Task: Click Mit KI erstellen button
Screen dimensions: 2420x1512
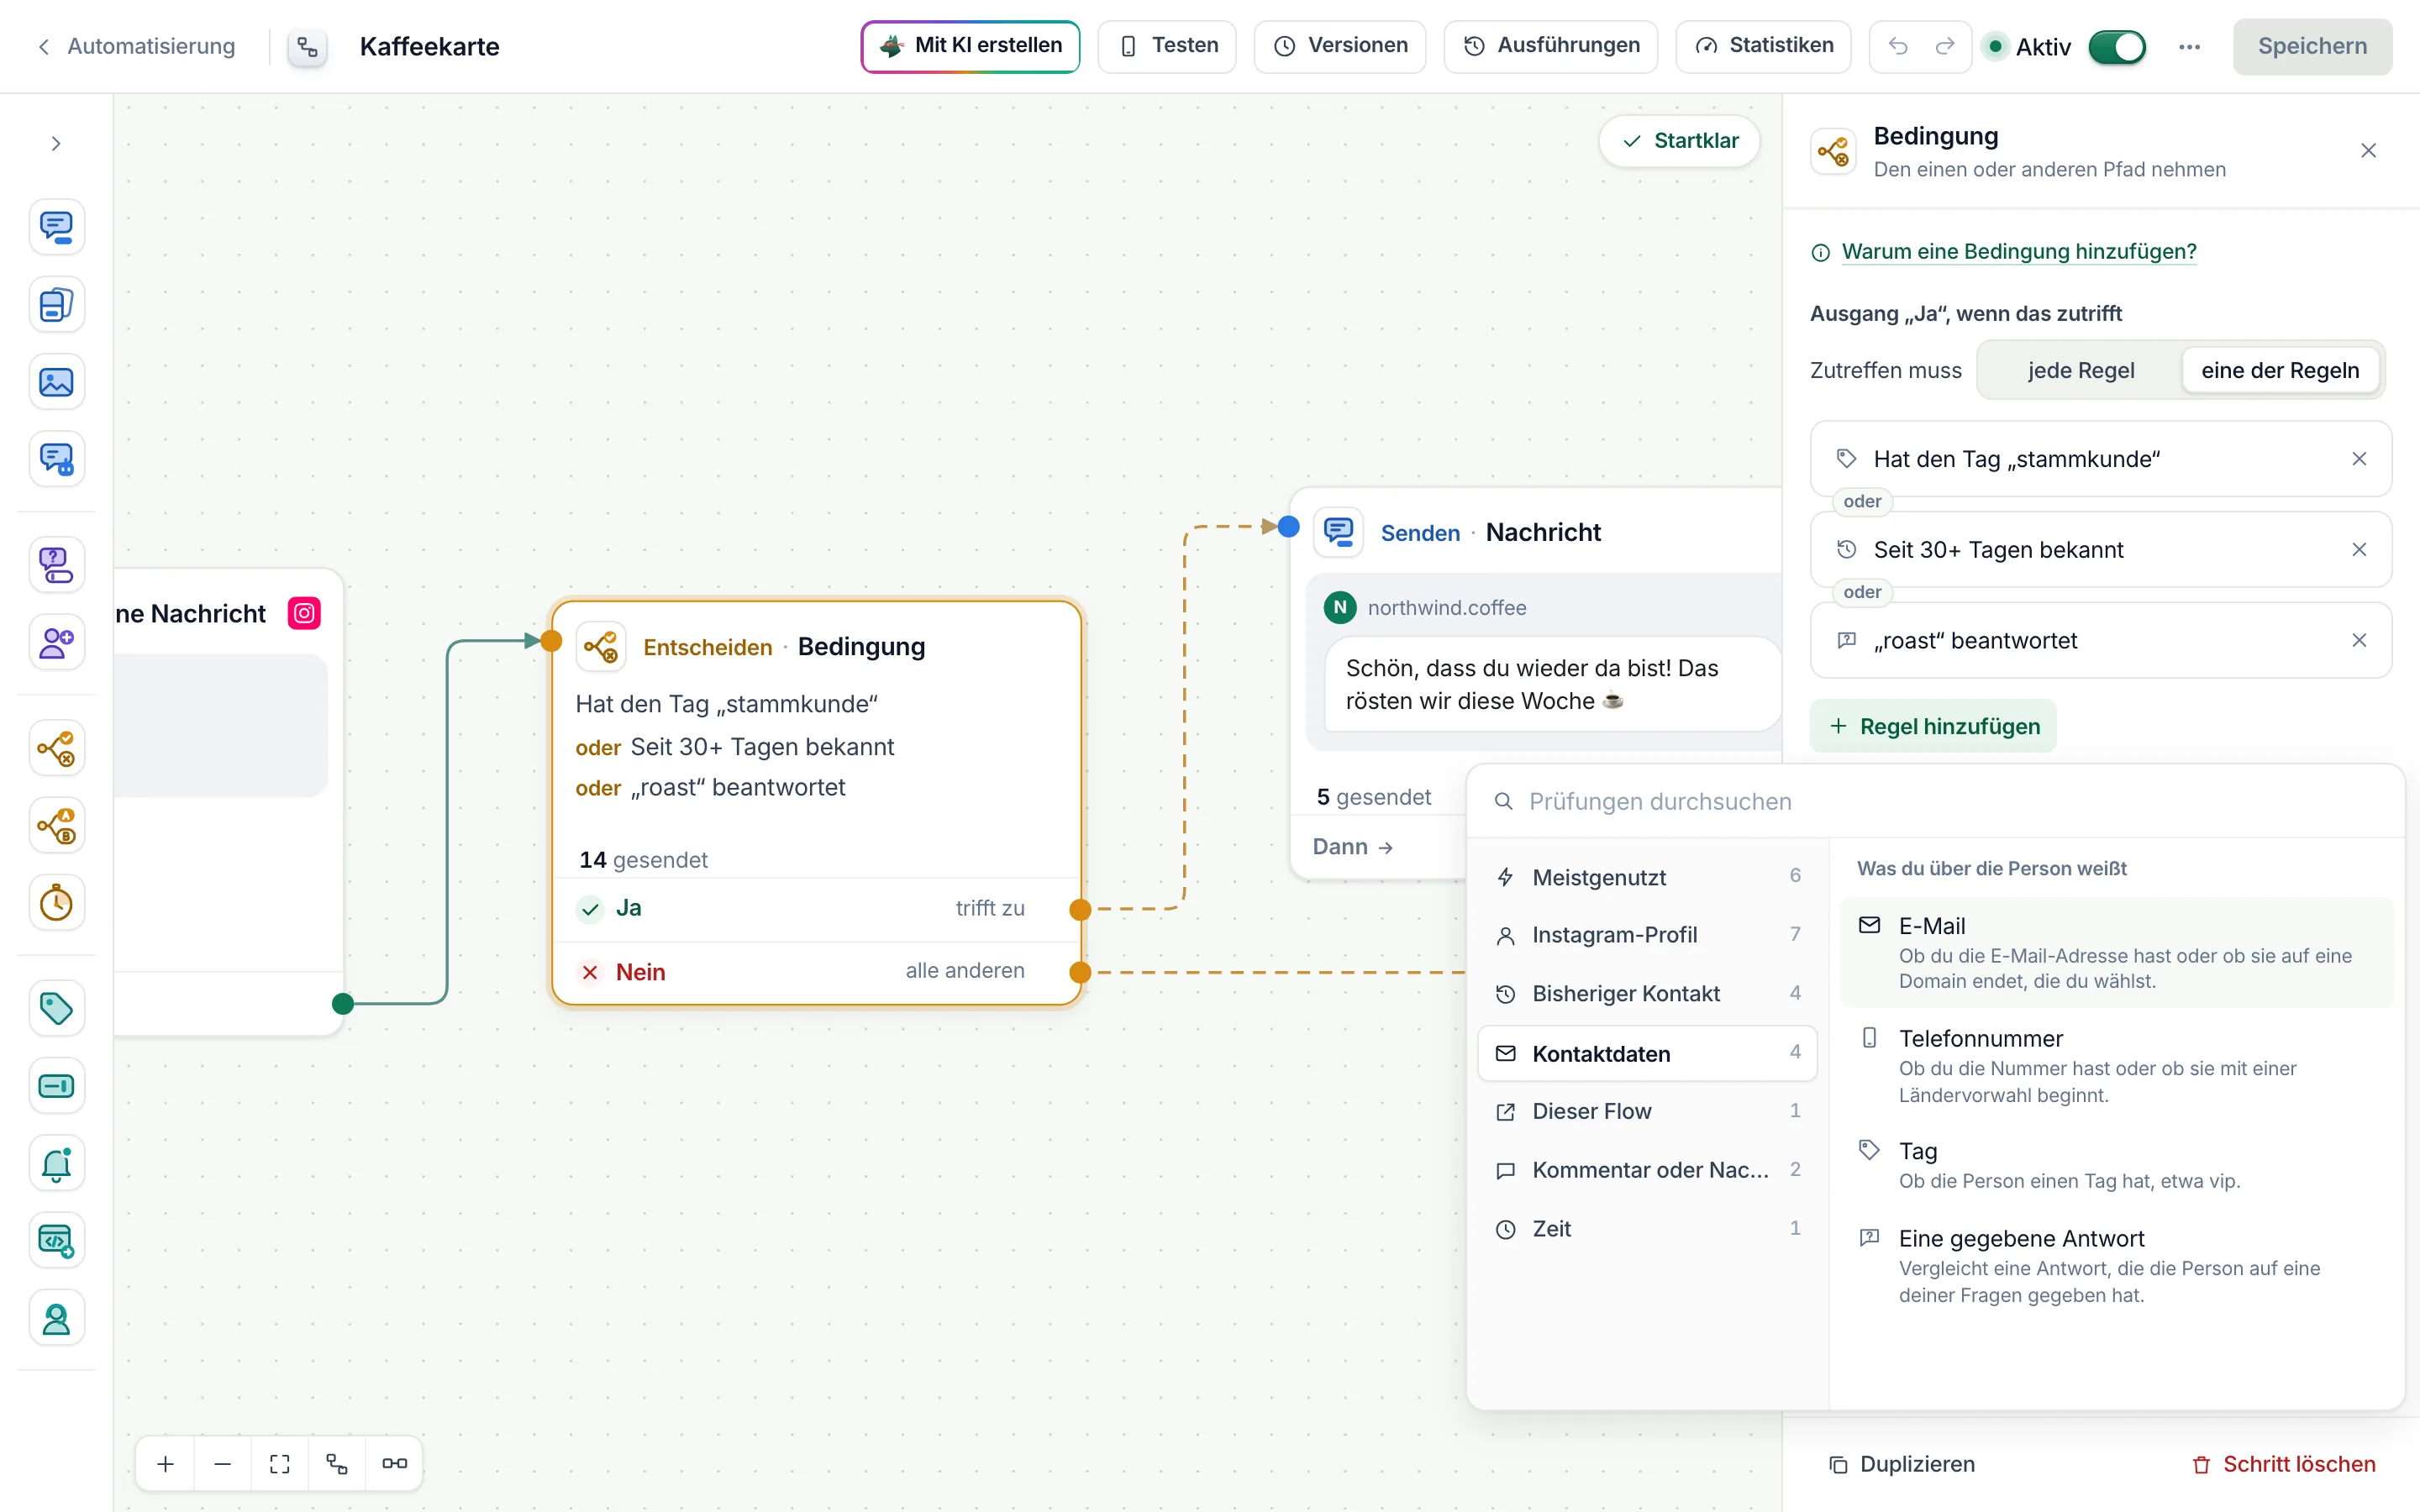Action: click(x=970, y=46)
